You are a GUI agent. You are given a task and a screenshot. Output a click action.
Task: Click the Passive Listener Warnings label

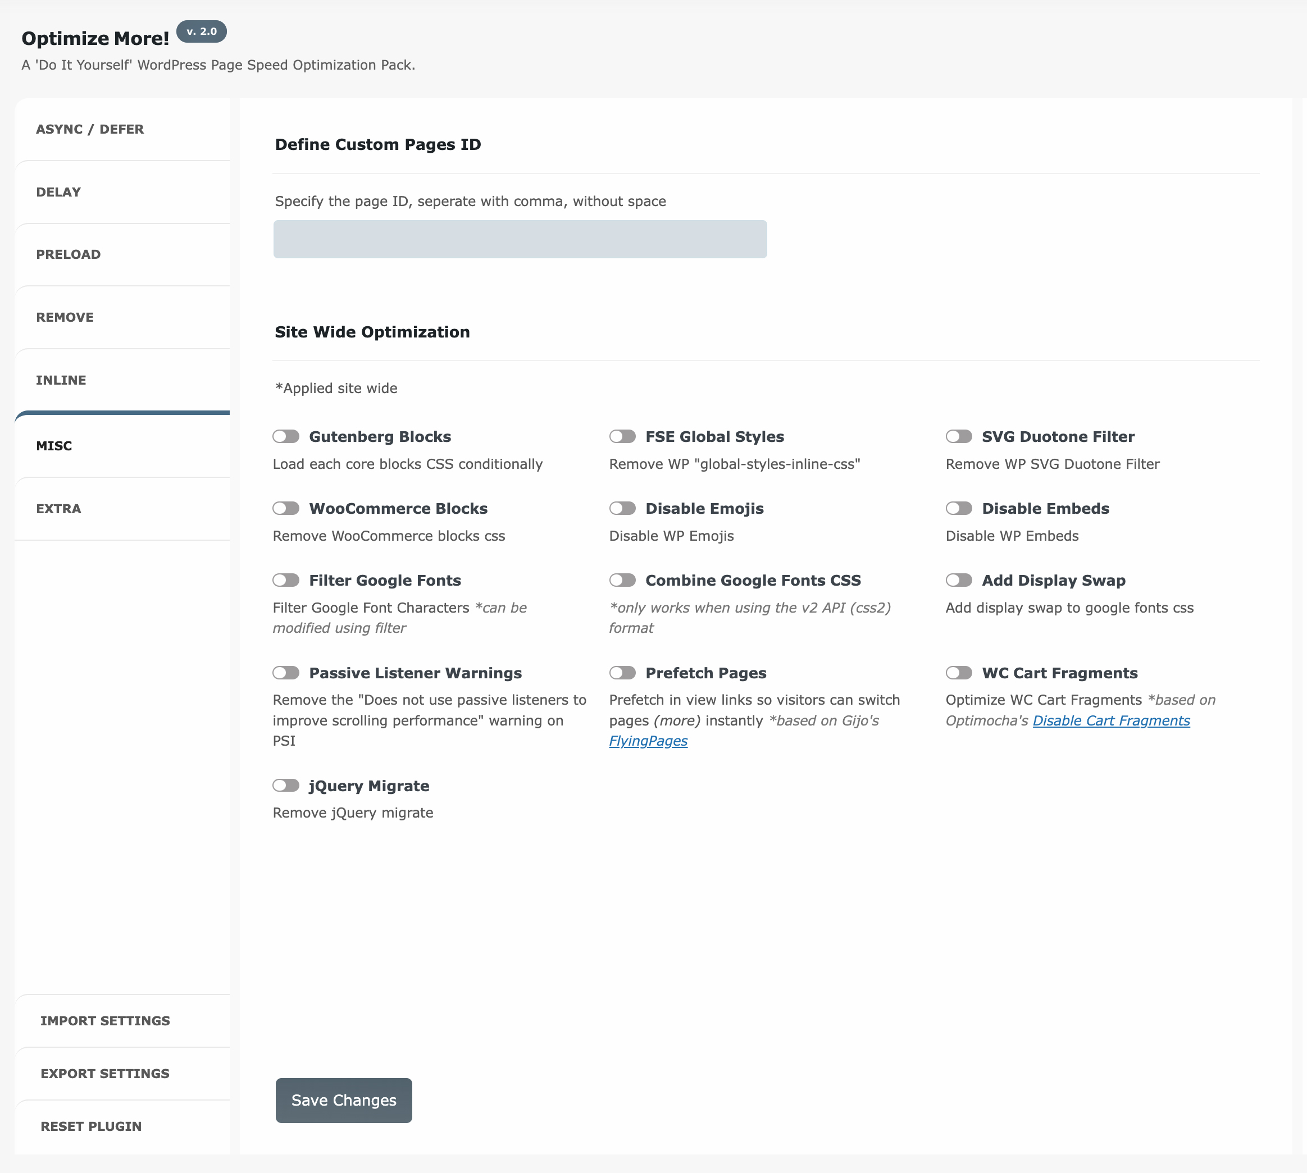click(x=415, y=673)
